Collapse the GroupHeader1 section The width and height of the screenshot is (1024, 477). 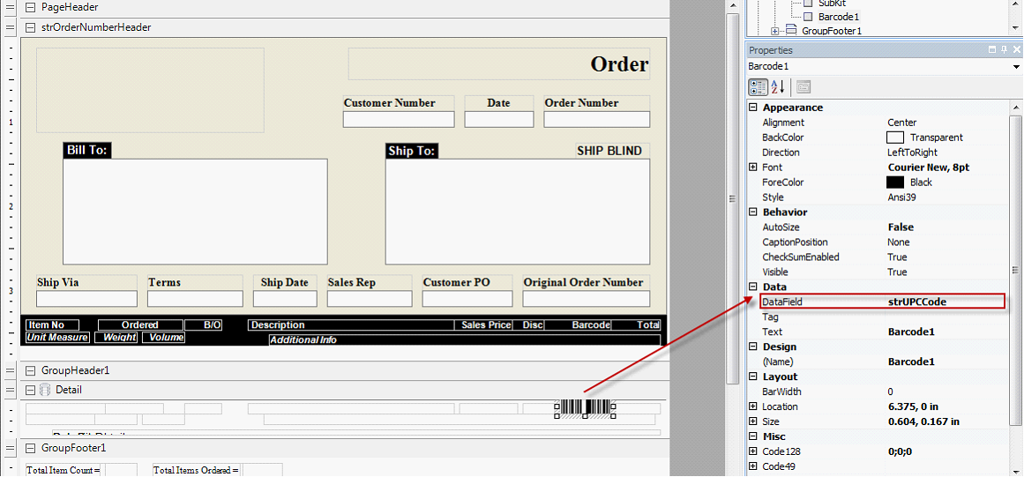tap(29, 370)
